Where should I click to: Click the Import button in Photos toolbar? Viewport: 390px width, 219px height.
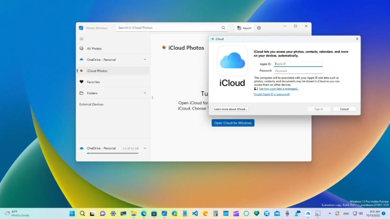coord(244,28)
